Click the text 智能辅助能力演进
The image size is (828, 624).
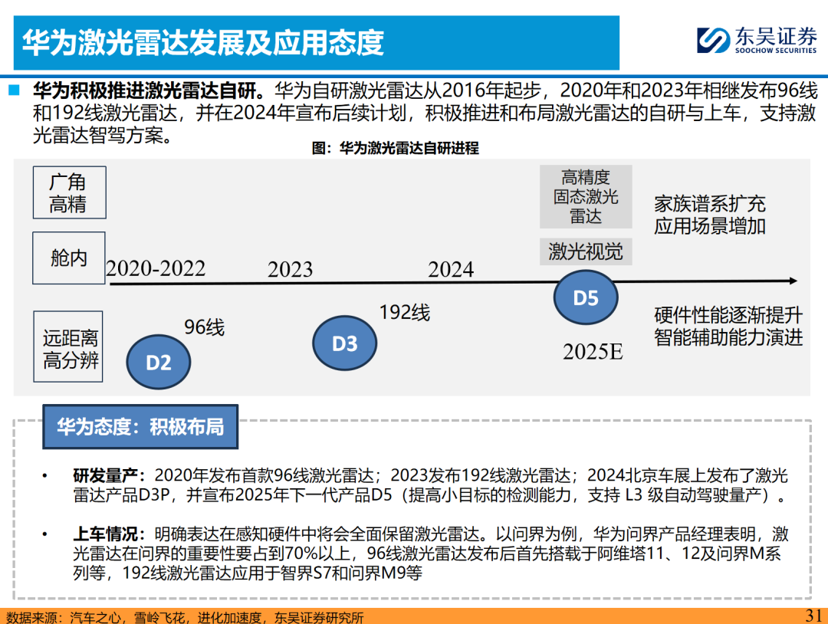tap(728, 337)
